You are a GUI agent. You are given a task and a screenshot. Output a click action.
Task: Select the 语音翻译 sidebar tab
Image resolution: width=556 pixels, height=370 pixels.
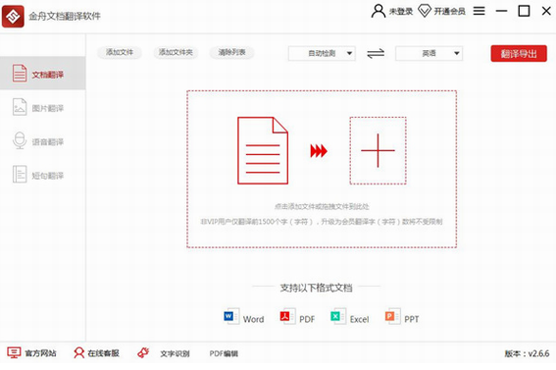click(42, 140)
